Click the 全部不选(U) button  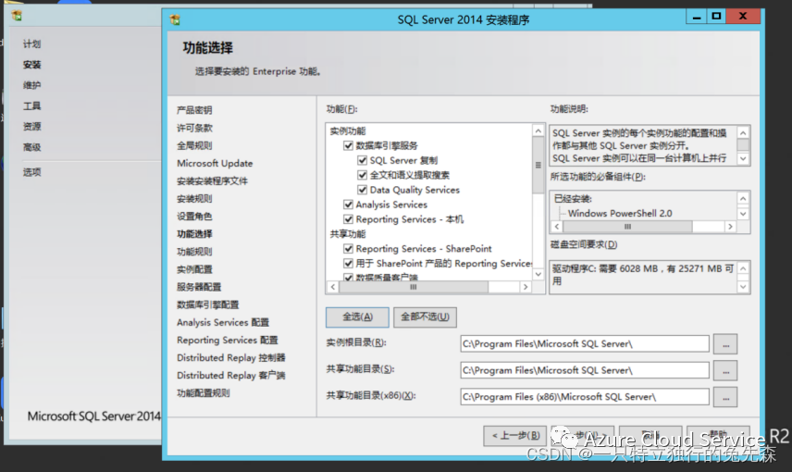coord(425,317)
